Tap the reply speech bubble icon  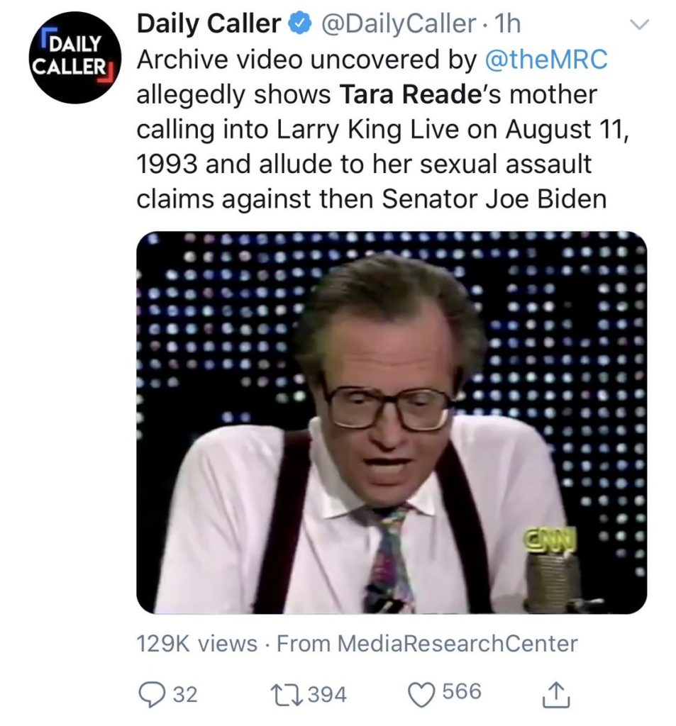coord(151,693)
